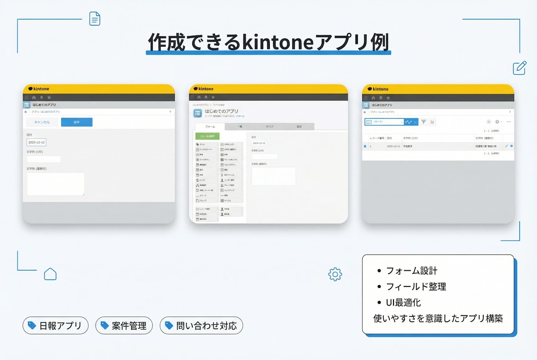Open hamburger menu in right record-list screenshot
537x360 pixels.
pos(366,98)
